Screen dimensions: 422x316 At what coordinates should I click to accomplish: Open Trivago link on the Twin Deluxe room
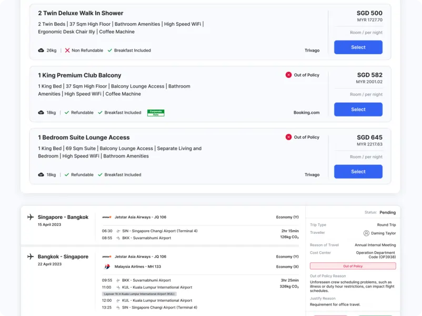(312, 51)
